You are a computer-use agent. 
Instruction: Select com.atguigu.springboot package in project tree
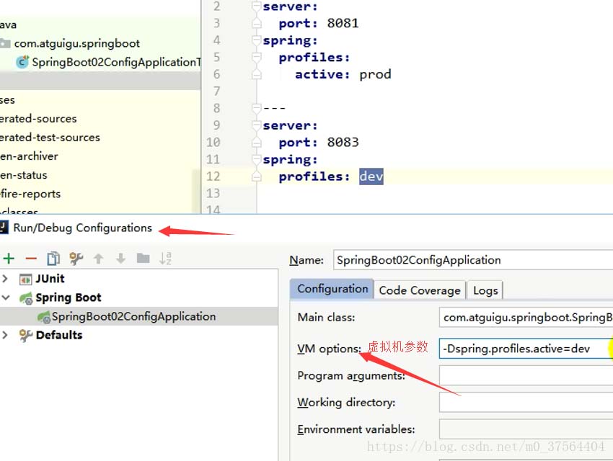coord(76,43)
